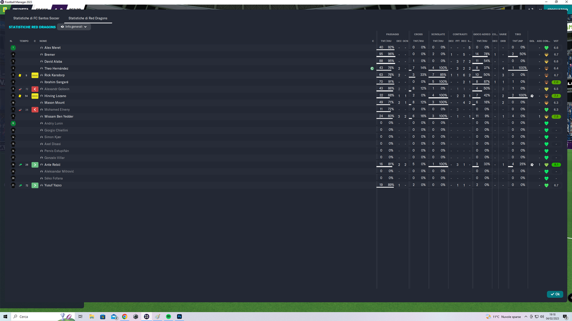Open Ibrahim Sangaré's player profile
The width and height of the screenshot is (572, 321).
[56, 82]
